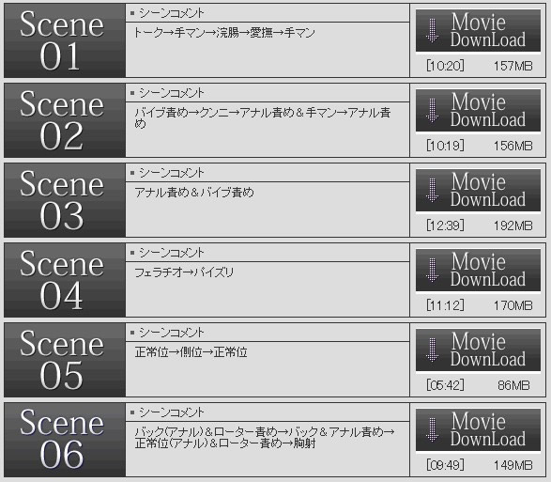Select the Scene 04 banner
Viewport: 551px width, 482px height.
tap(65, 280)
